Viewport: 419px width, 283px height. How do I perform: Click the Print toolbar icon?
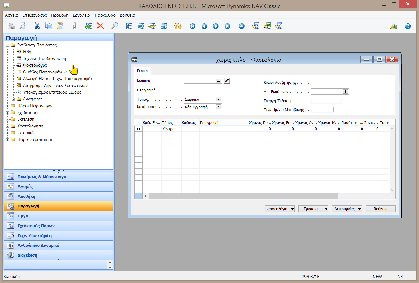[x=11, y=26]
